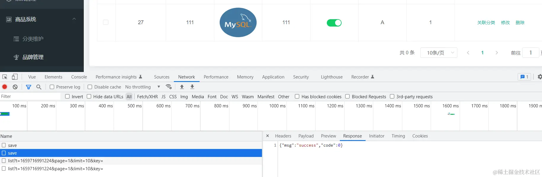542x177 pixels.
Task: Open the 10条/页 page size dropdown
Action: [x=439, y=53]
